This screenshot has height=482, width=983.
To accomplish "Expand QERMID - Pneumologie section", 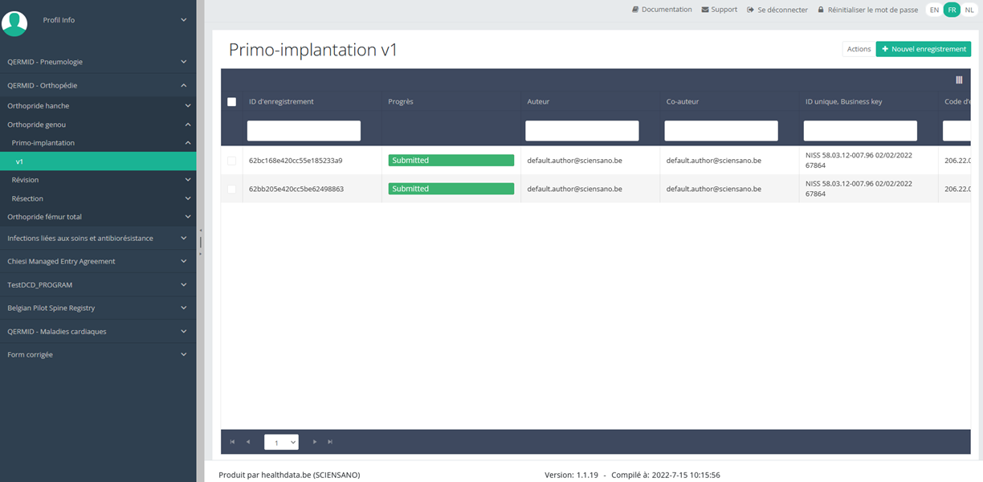I will click(x=98, y=62).
